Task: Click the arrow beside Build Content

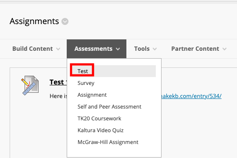Action: pos(58,49)
